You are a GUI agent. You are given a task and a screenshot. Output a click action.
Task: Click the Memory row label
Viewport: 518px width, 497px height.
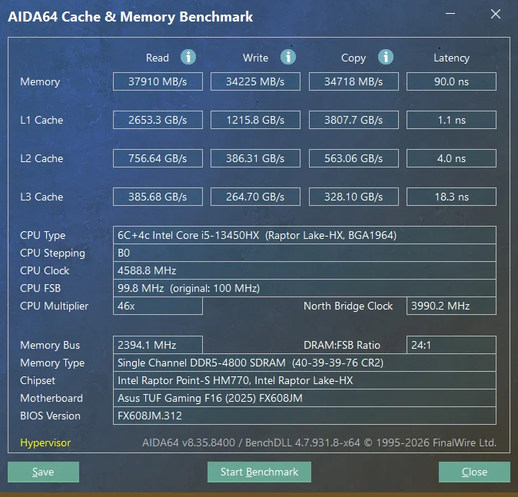(40, 82)
